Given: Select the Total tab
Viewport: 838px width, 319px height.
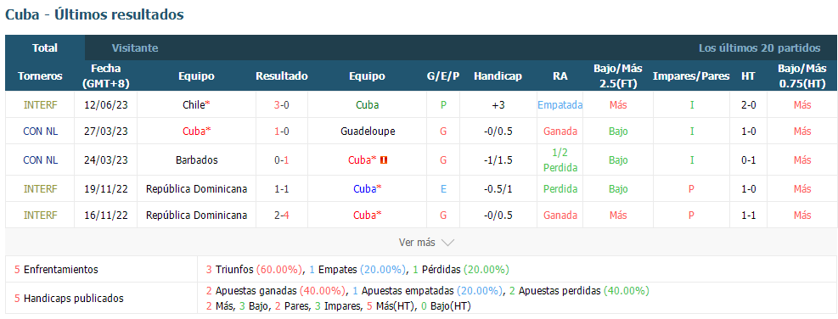Looking at the screenshot, I should tap(45, 48).
